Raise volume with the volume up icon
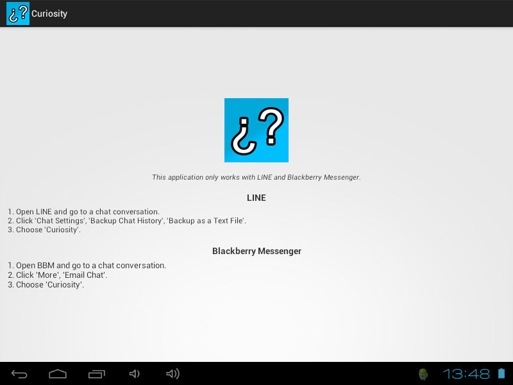513x385 pixels. click(x=172, y=374)
